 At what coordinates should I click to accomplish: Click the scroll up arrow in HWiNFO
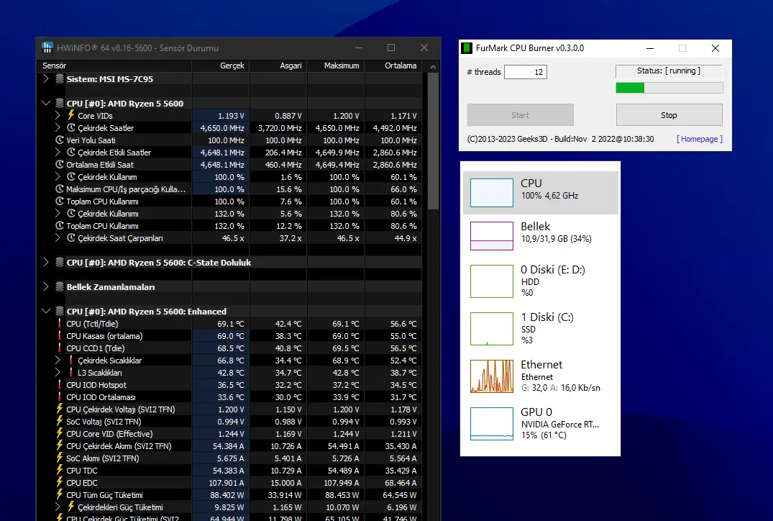(x=433, y=67)
